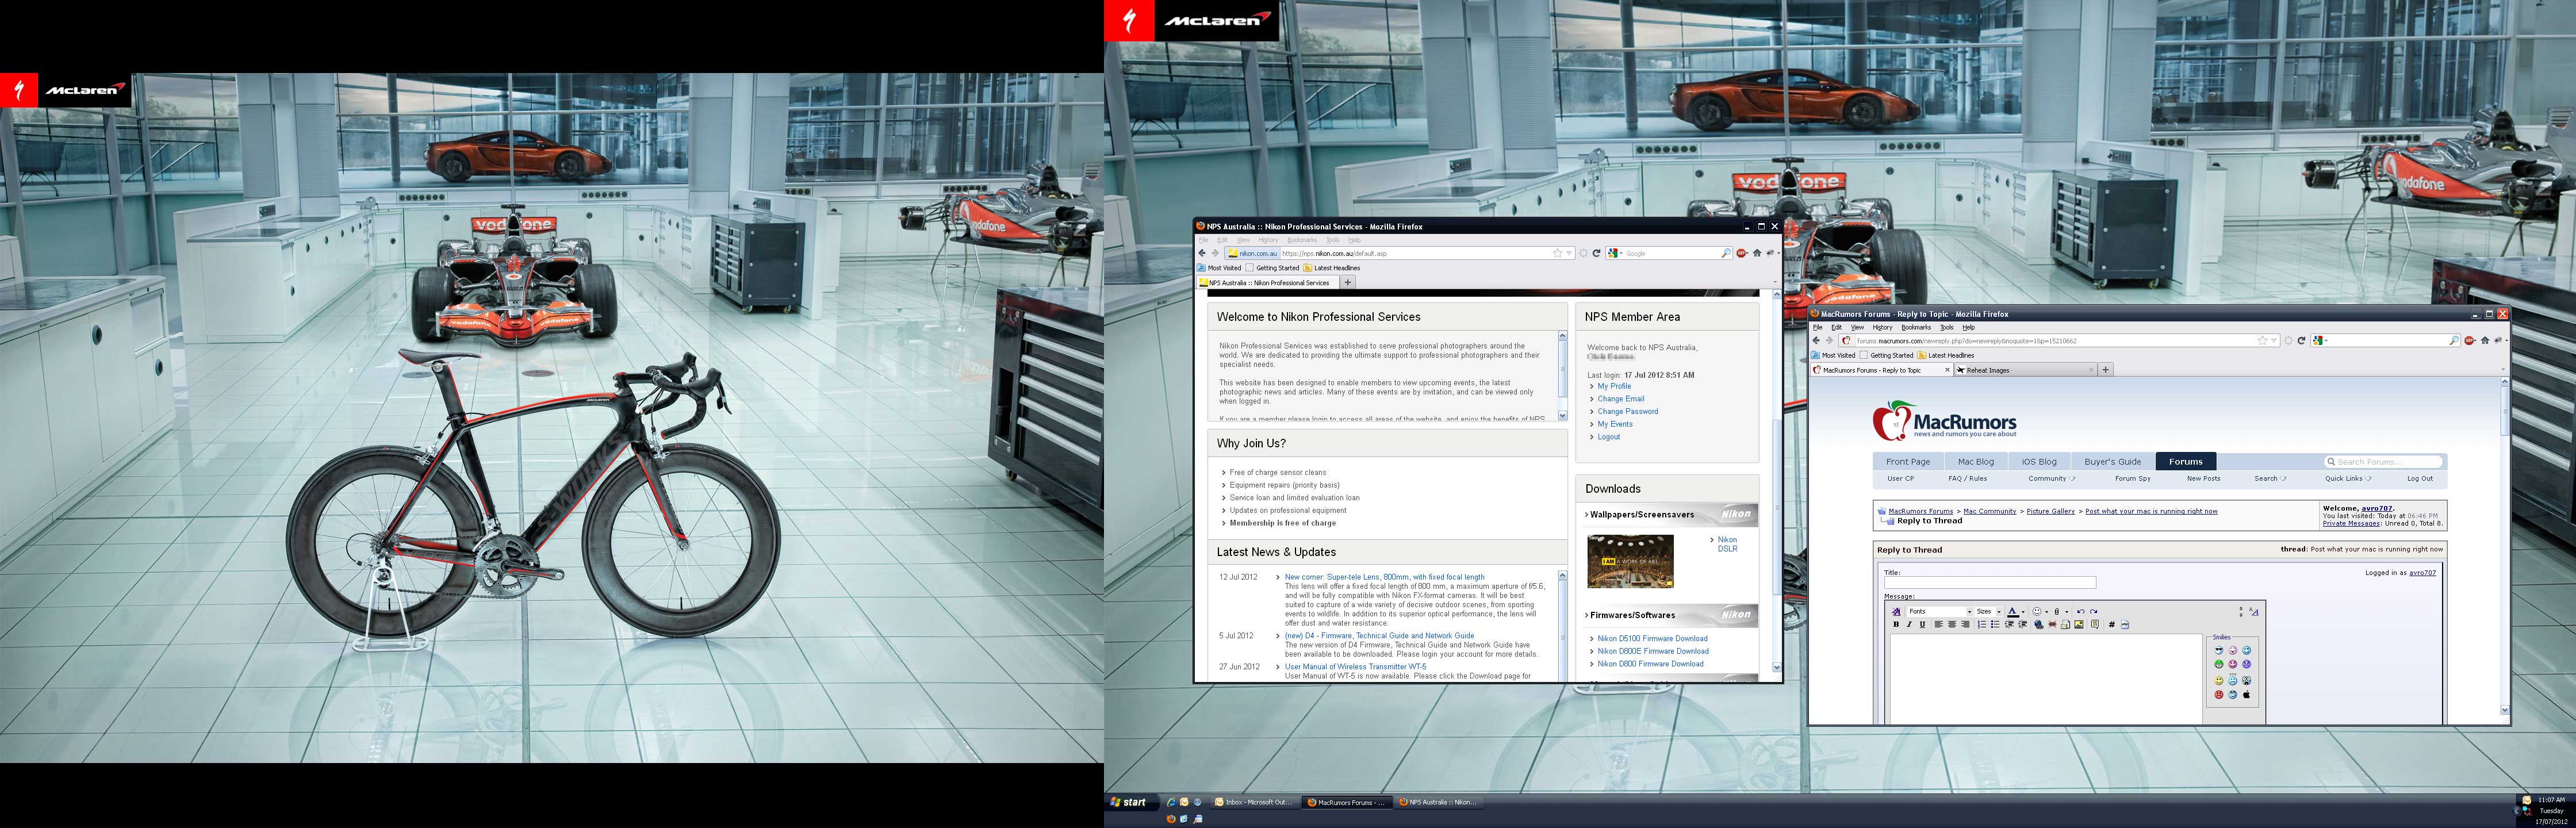Image resolution: width=2576 pixels, height=828 pixels.
Task: Insert an unordered bullet list in the message
Action: point(1995,625)
